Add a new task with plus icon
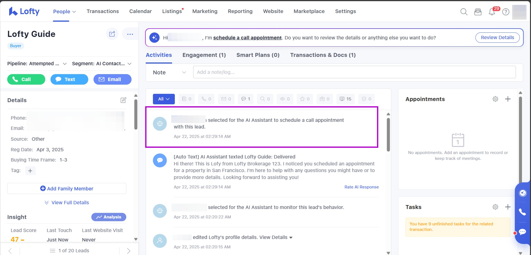 (x=508, y=207)
